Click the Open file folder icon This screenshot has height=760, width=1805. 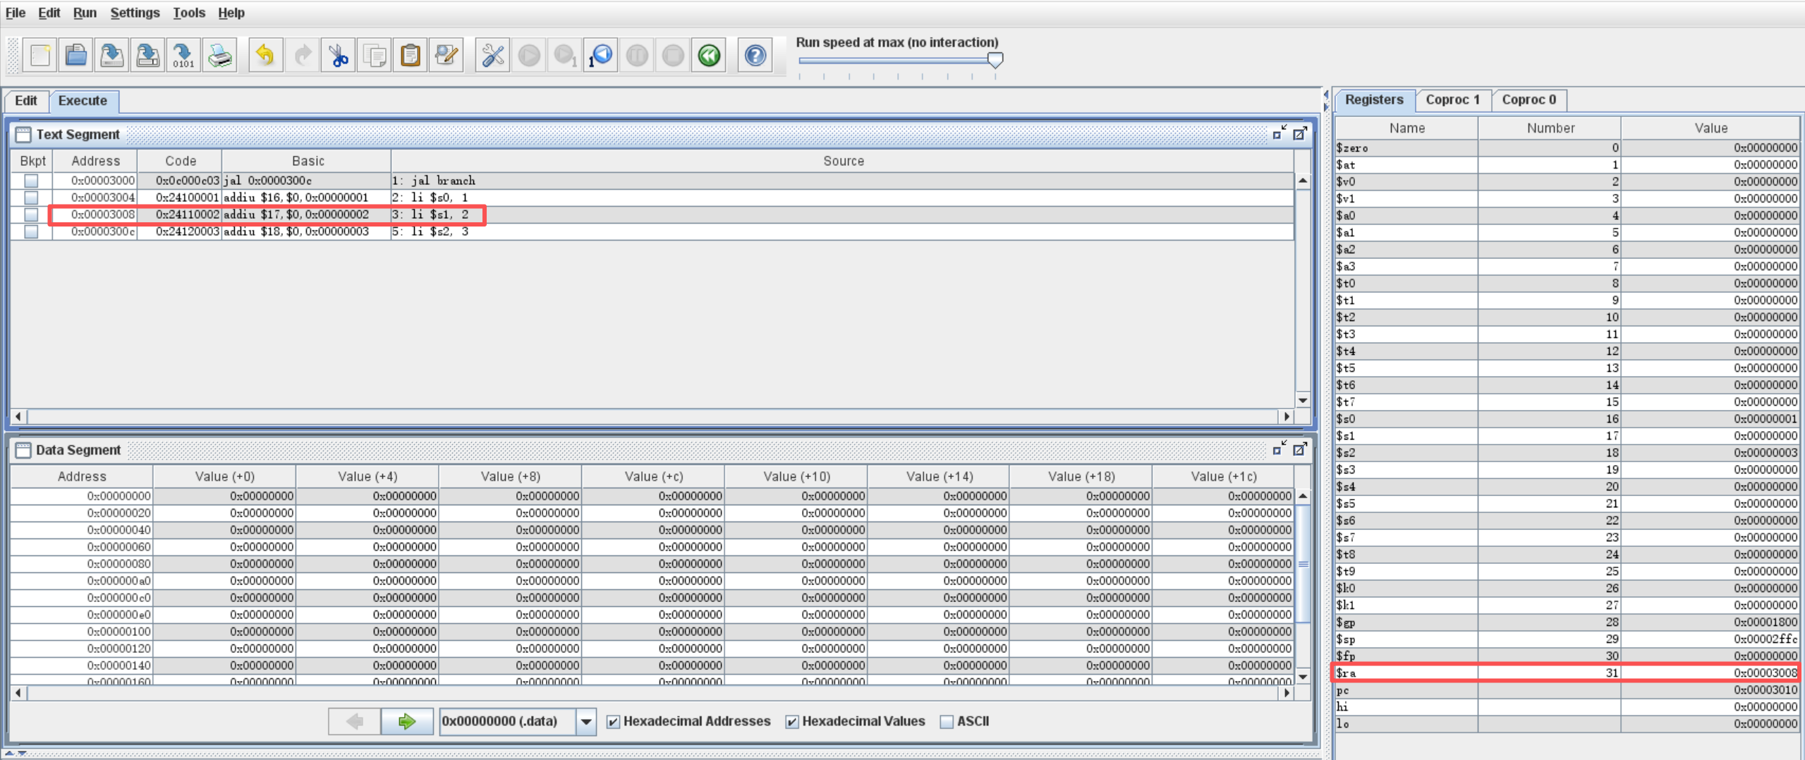[x=76, y=55]
